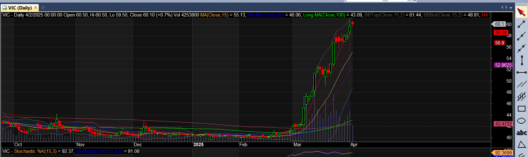Activate the rectangle drawing tool
Image resolution: width=528 pixels, height=157 pixels.
pyautogui.click(x=521, y=109)
